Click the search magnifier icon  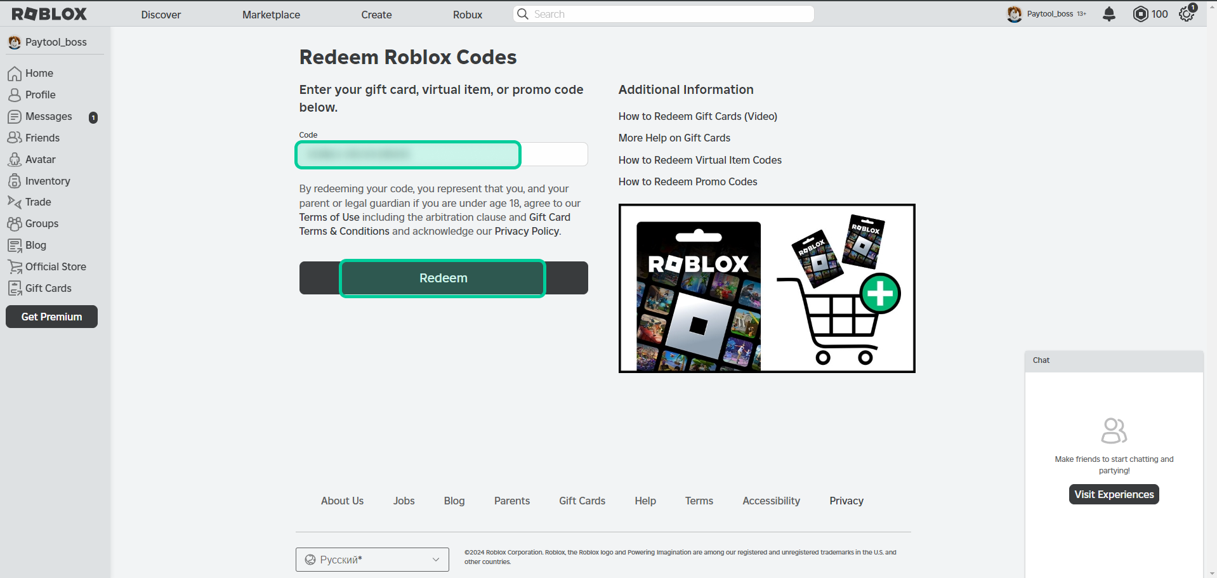(x=522, y=14)
